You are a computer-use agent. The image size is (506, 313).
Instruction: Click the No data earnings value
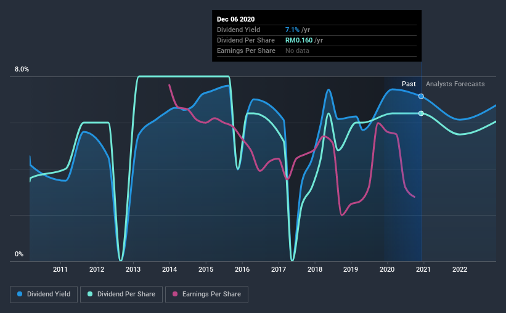pos(297,51)
